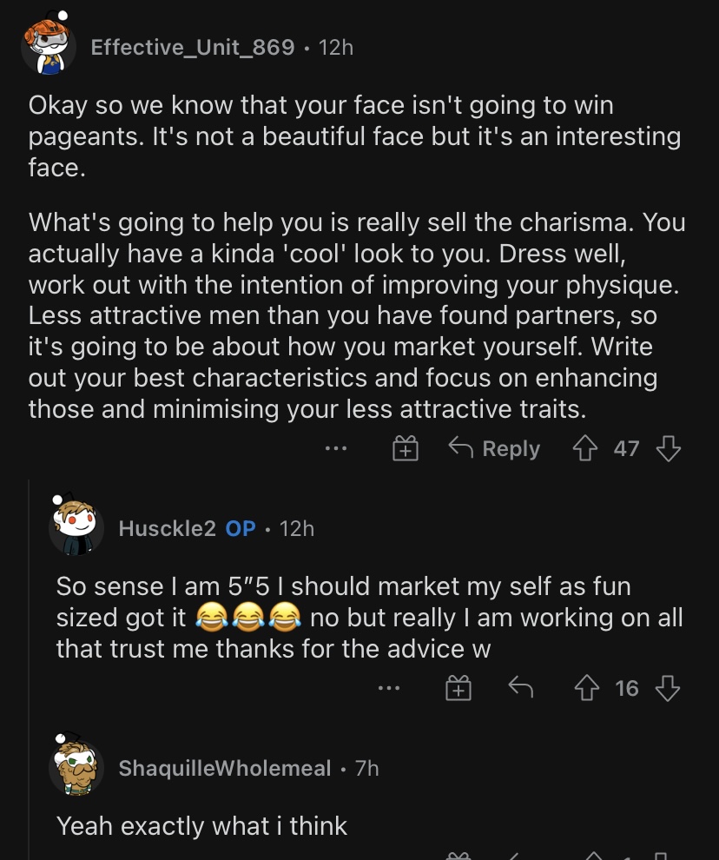Tap the body text of Effective_Unit_869's comment
Image resolution: width=719 pixels, height=860 pixels.
click(357, 256)
